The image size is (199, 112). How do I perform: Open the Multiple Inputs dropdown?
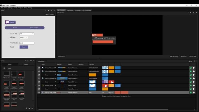pos(55,86)
